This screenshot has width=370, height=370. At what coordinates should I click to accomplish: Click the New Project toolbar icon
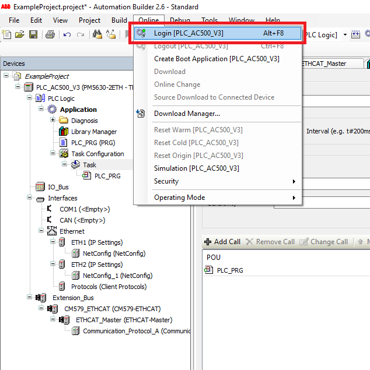(x=7, y=35)
